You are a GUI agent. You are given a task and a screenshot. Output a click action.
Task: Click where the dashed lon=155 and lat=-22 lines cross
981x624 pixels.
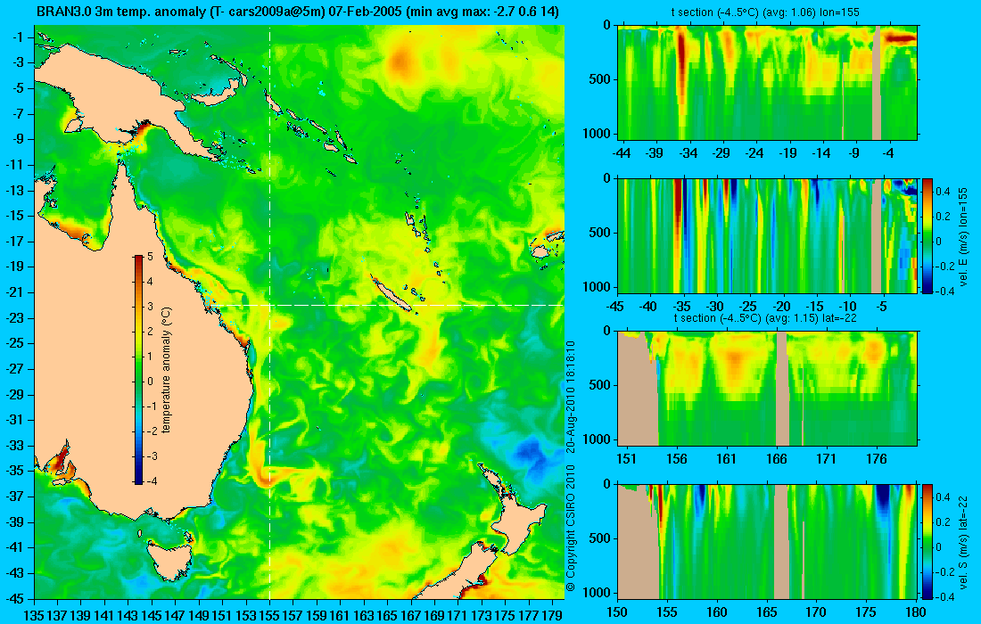(x=269, y=305)
